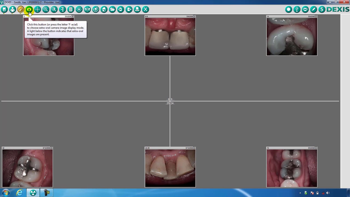This screenshot has width=350, height=197.
Task: Close the tooth 32 image with its X
Action: click(52, 148)
